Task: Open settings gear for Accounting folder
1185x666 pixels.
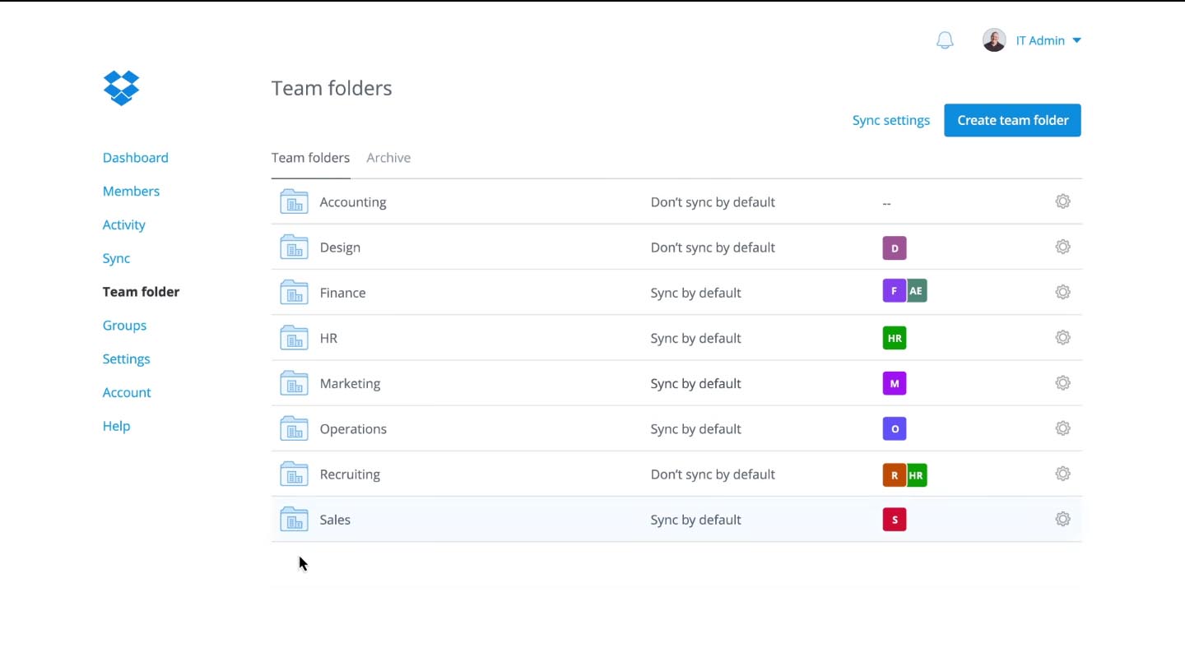Action: pos(1062,201)
